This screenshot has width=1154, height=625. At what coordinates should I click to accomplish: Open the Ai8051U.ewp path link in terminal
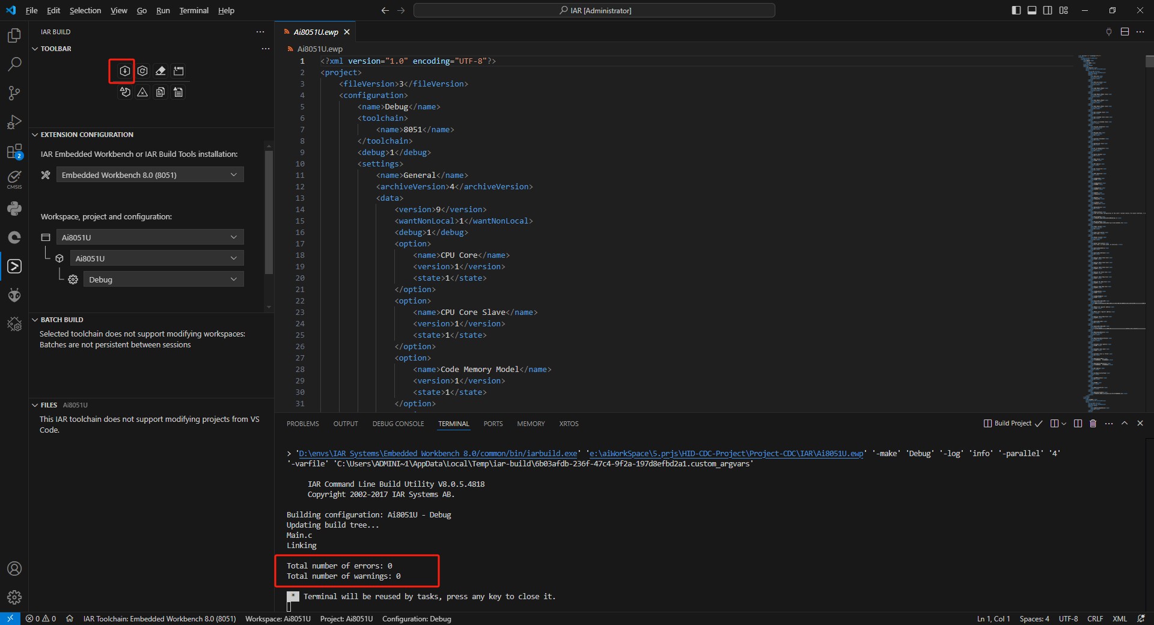point(728,453)
